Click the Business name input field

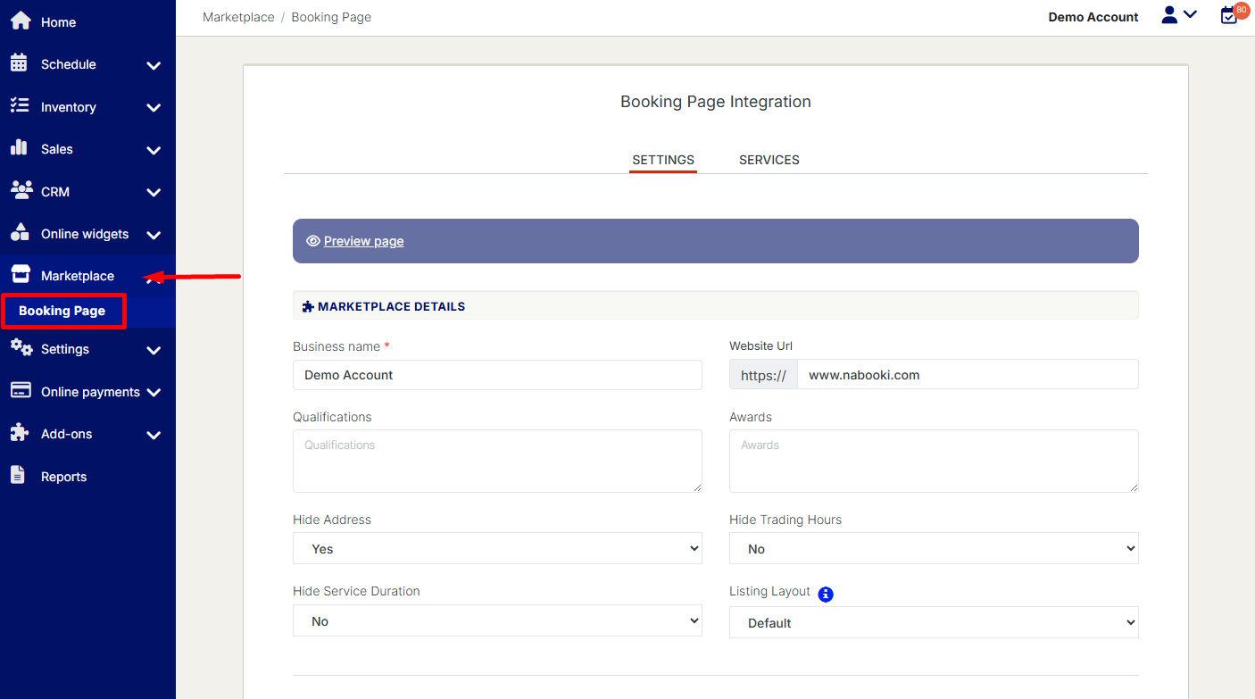(497, 375)
